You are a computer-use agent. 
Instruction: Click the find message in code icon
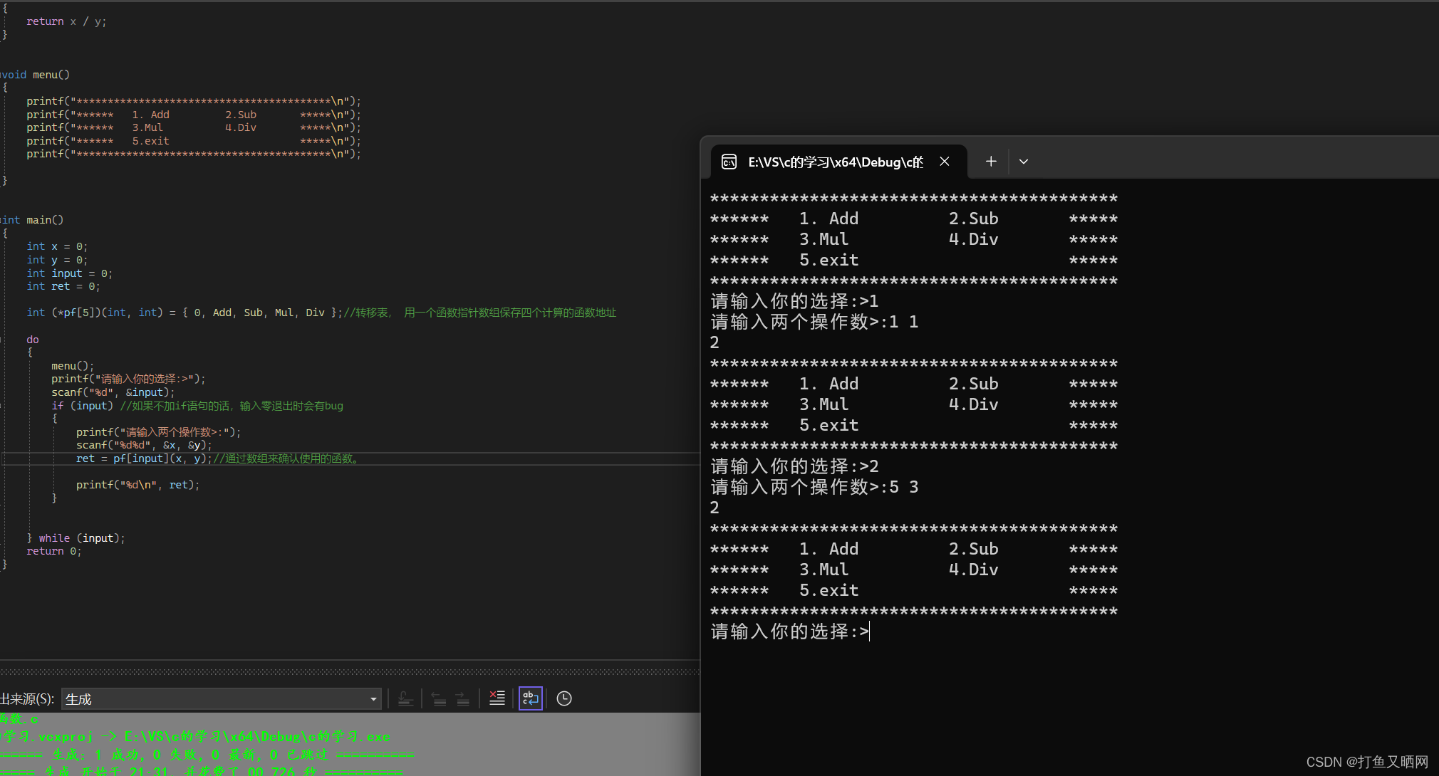point(405,699)
